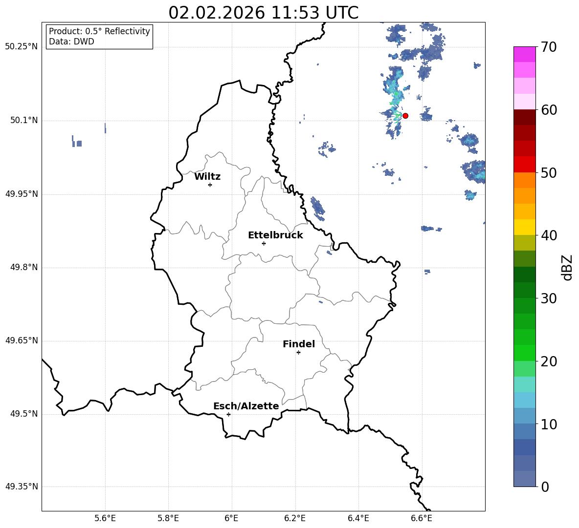This screenshot has width=579, height=528.
Task: Click the 6.2°E longitude label
Action: tap(295, 518)
